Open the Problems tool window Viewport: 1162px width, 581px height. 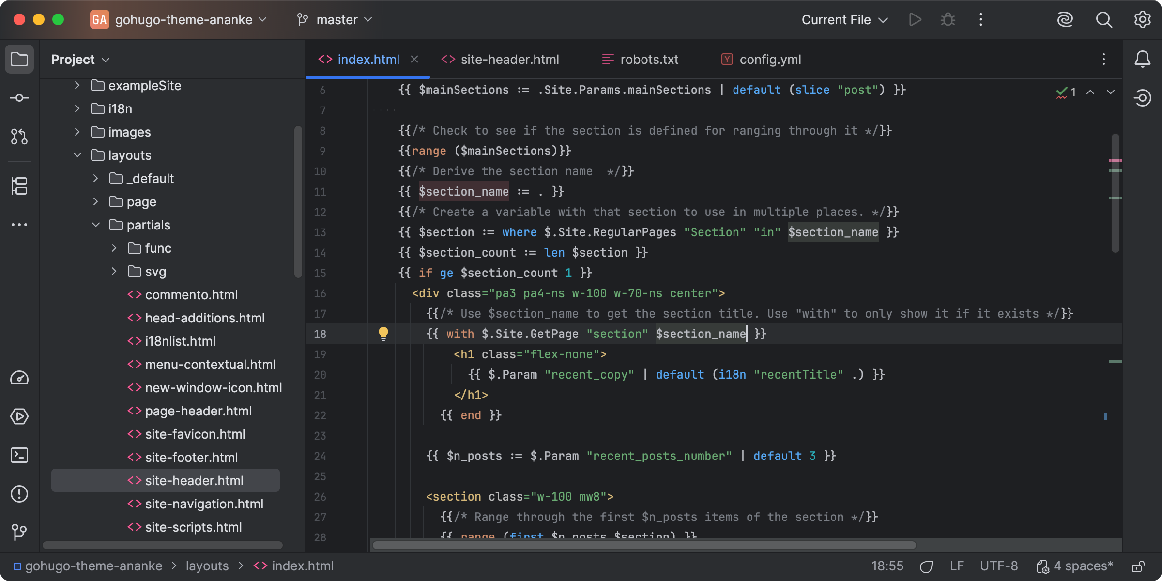19,494
